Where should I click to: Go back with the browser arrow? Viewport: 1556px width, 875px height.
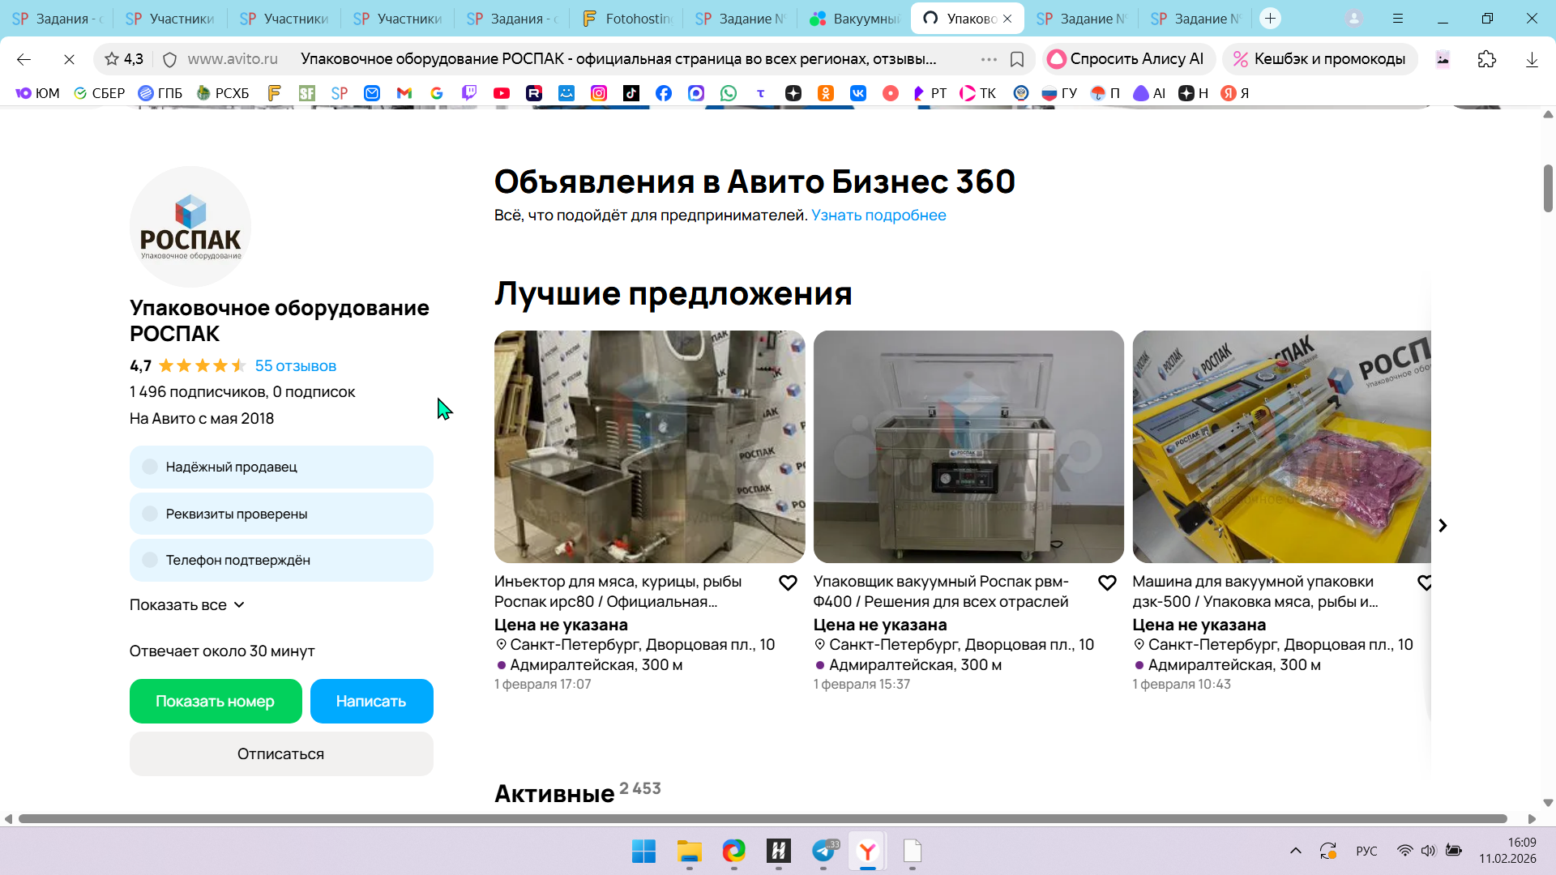24,59
